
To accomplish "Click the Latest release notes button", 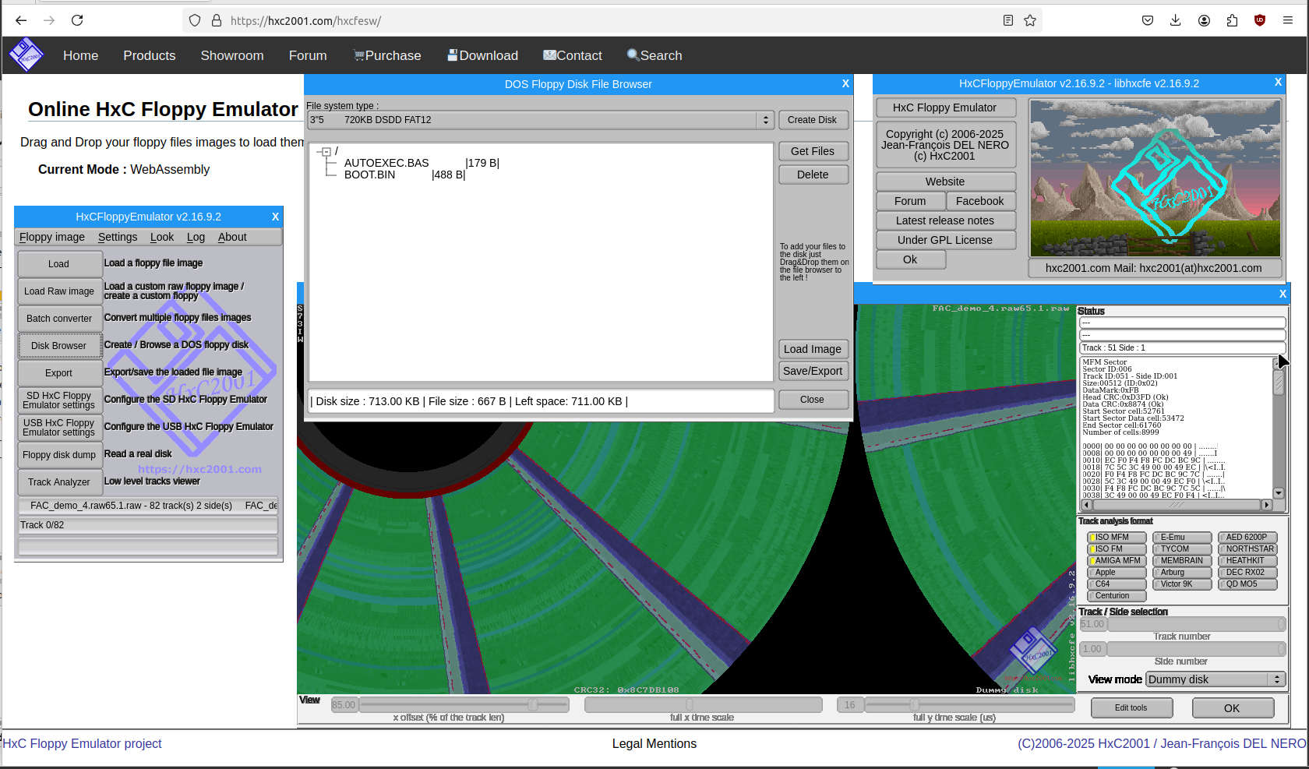I will click(946, 220).
